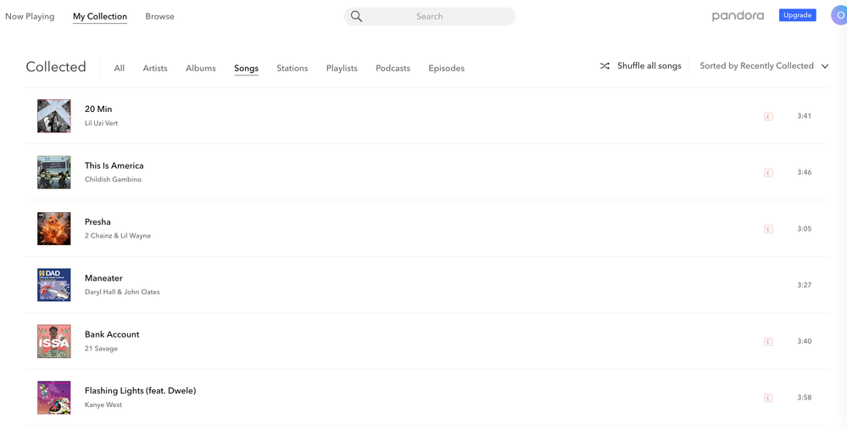Viewport: 847px width, 430px height.
Task: Click the 3:40 duration text
Action: click(x=805, y=341)
